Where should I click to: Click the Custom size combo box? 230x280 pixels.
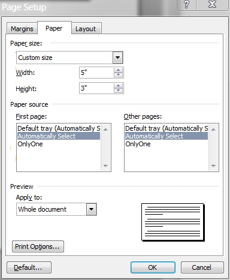[69, 58]
